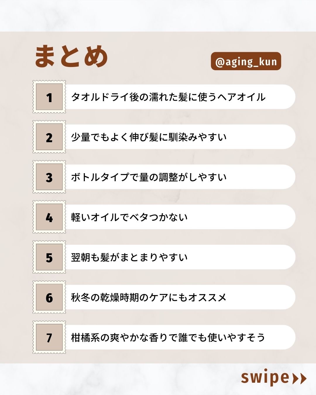Select the 少量でもよく伸び item

coord(149,137)
